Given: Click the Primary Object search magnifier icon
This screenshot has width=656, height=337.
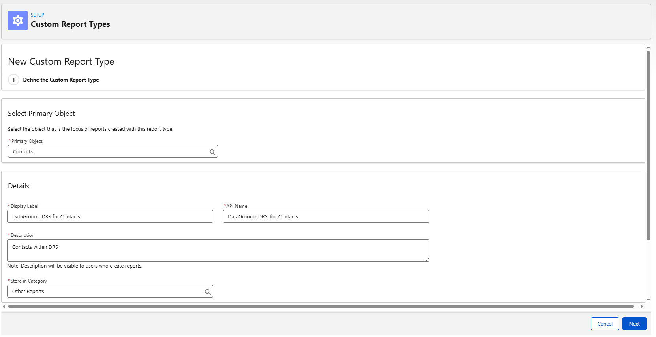Looking at the screenshot, I should coord(212,152).
